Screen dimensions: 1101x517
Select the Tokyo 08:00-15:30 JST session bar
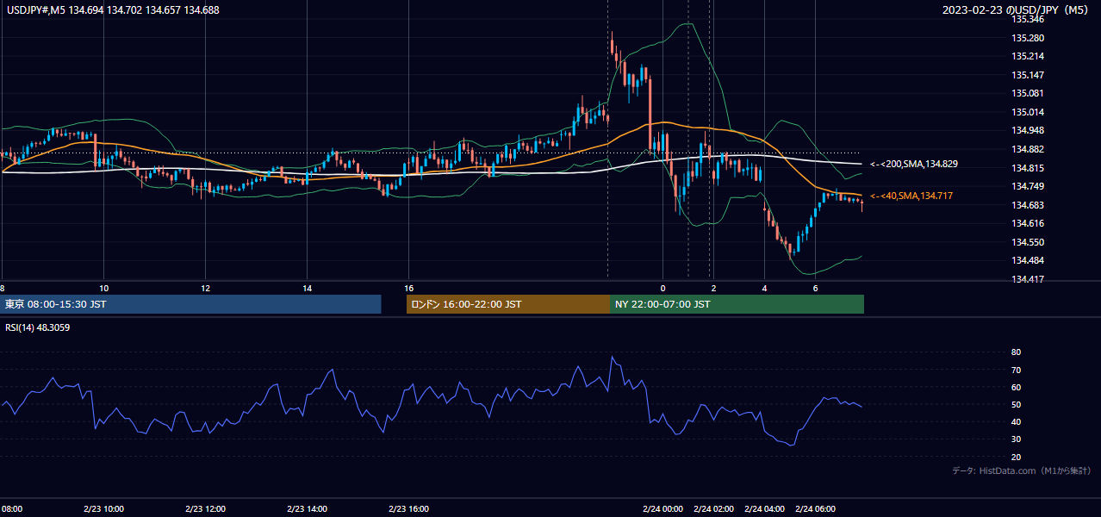point(190,304)
